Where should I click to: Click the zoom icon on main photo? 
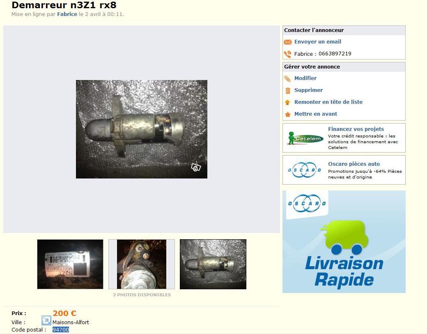coord(196,167)
